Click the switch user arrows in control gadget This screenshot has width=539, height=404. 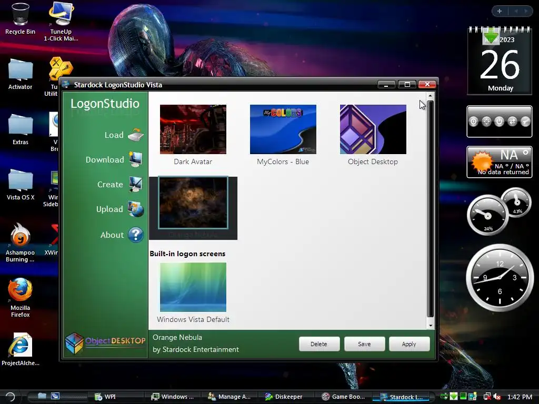[x=513, y=122]
